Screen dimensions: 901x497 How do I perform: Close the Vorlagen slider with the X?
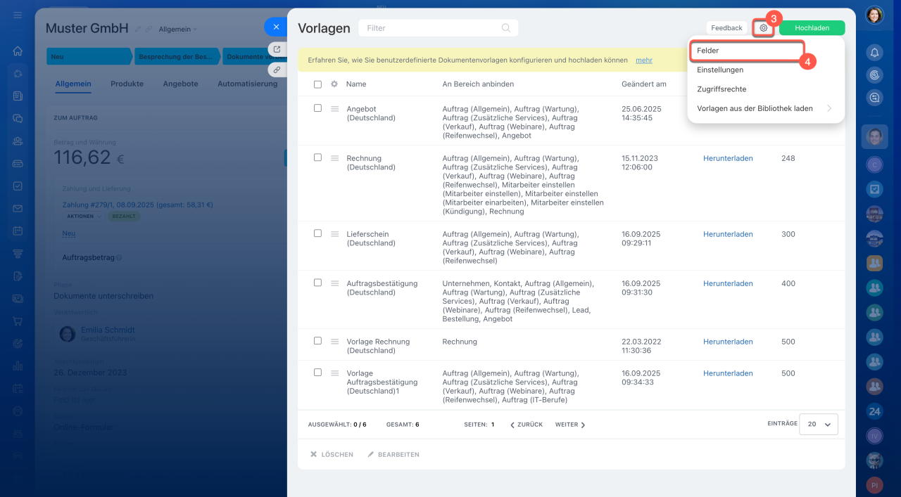pos(276,27)
